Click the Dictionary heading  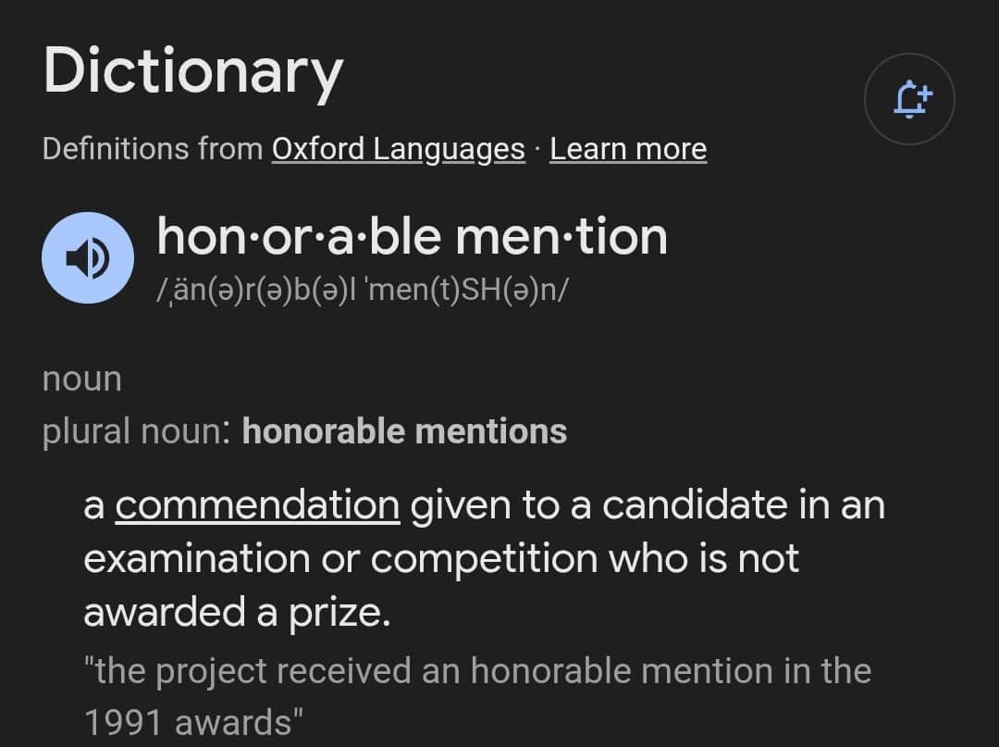point(192,70)
